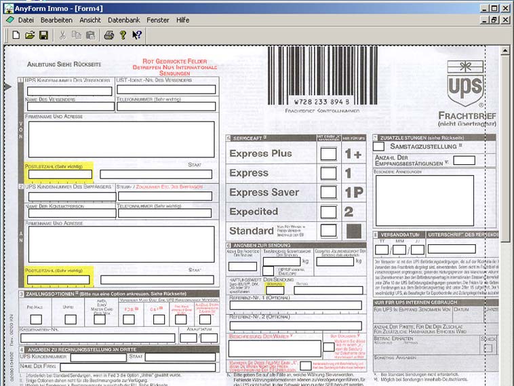
Task: Tick the Frei Haus payment option box
Action: (x=36, y=320)
